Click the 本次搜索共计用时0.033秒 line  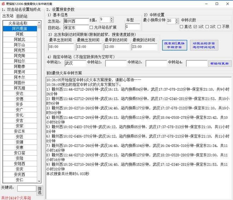click(x=68, y=174)
